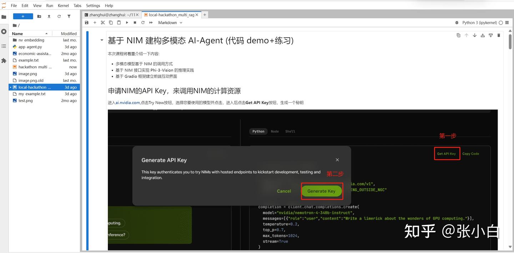The image size is (514, 253).
Task: Copy the selected cell from the toolbar
Action: click(111, 22)
